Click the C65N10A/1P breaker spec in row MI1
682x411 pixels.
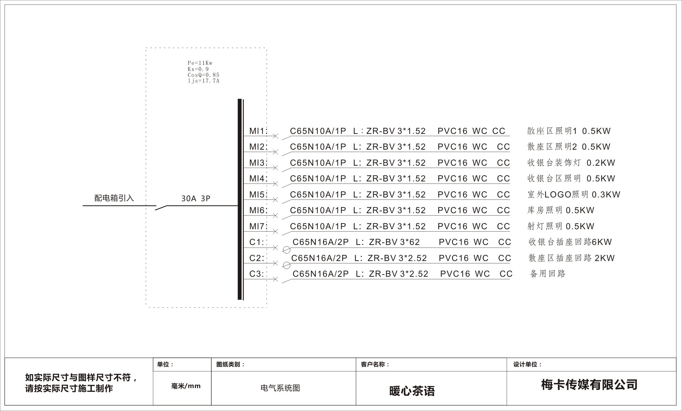coord(318,131)
